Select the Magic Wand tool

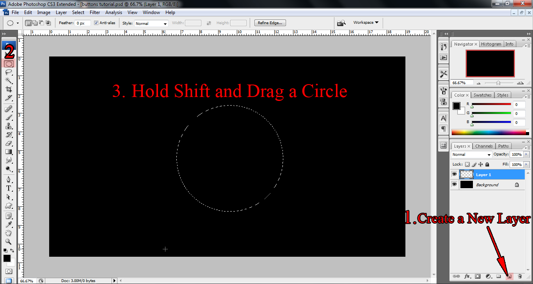[9, 81]
